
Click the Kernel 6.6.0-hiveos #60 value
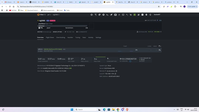coord(109,68)
